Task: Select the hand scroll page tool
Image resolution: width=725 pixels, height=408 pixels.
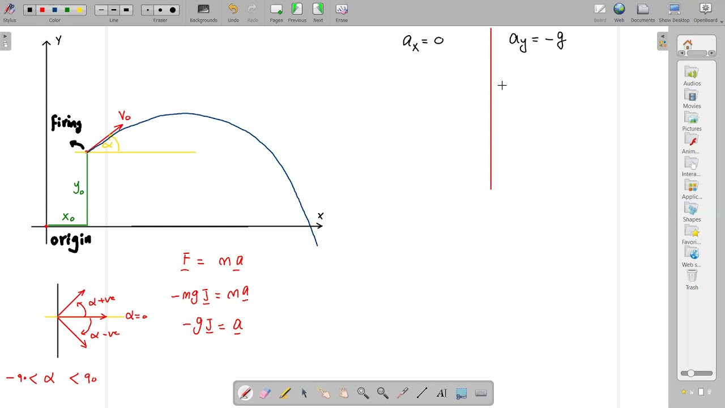Action: click(x=344, y=393)
